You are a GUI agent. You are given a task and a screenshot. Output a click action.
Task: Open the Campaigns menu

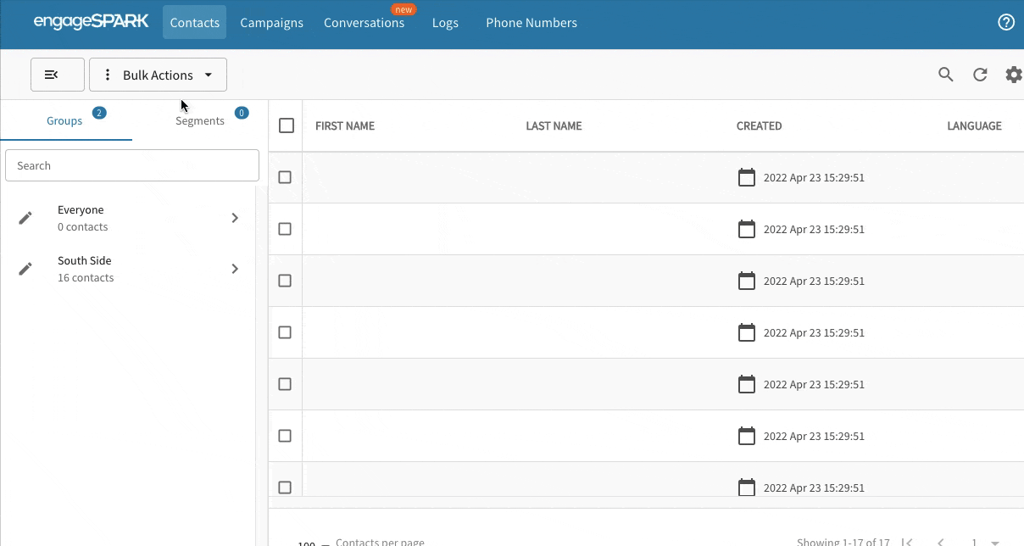click(x=271, y=23)
